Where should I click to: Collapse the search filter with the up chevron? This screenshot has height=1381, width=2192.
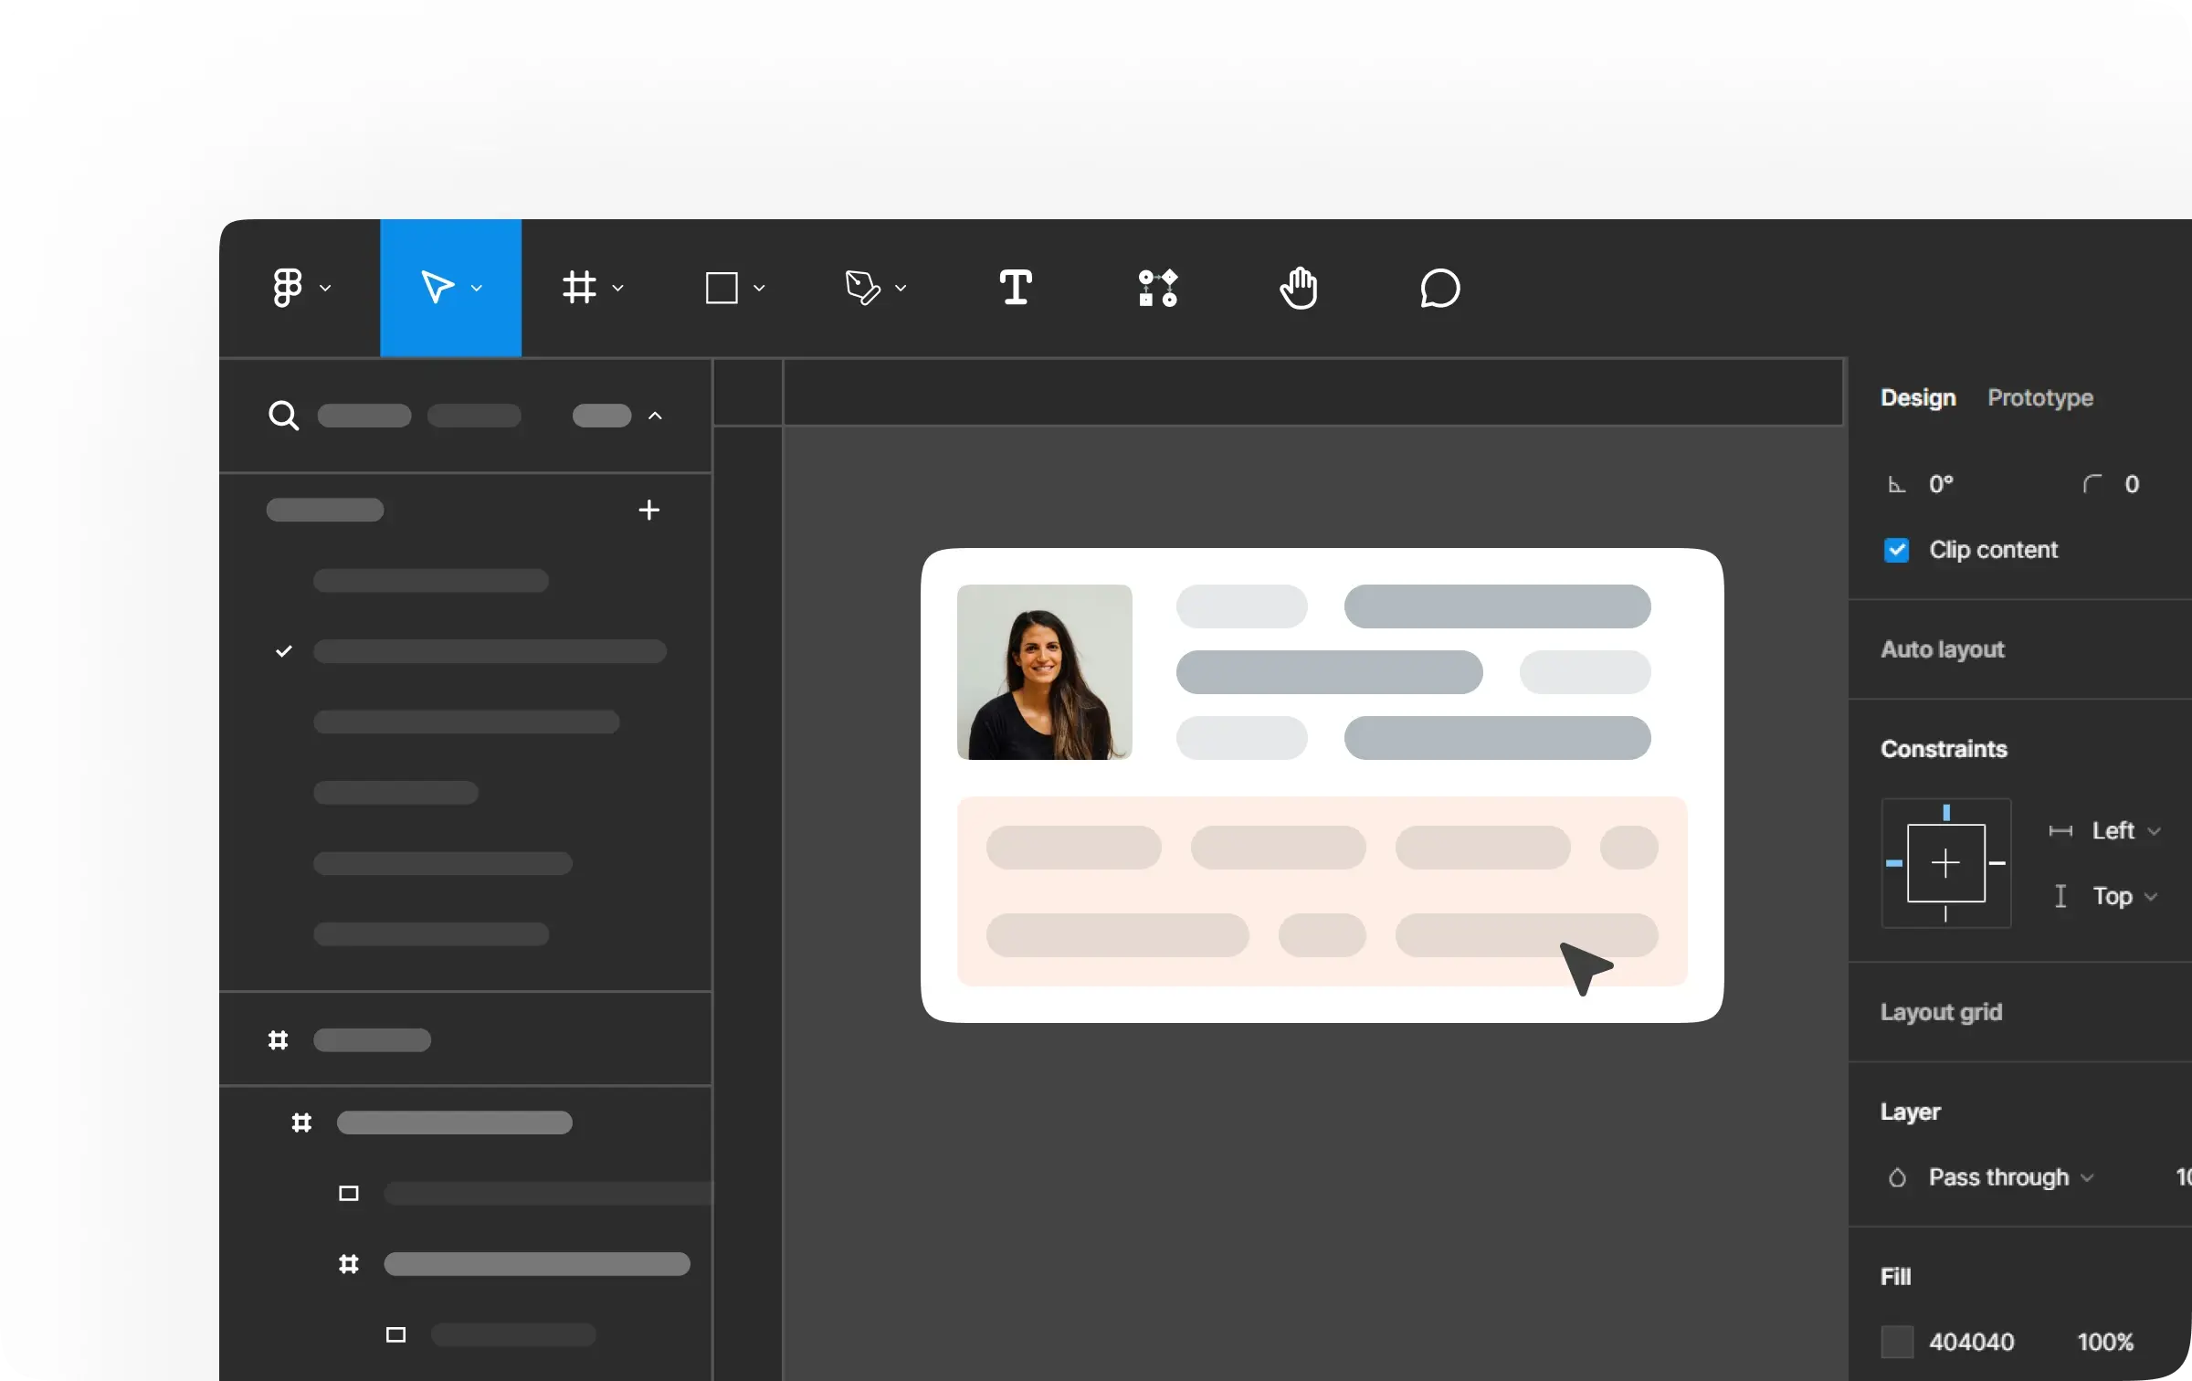coord(656,416)
